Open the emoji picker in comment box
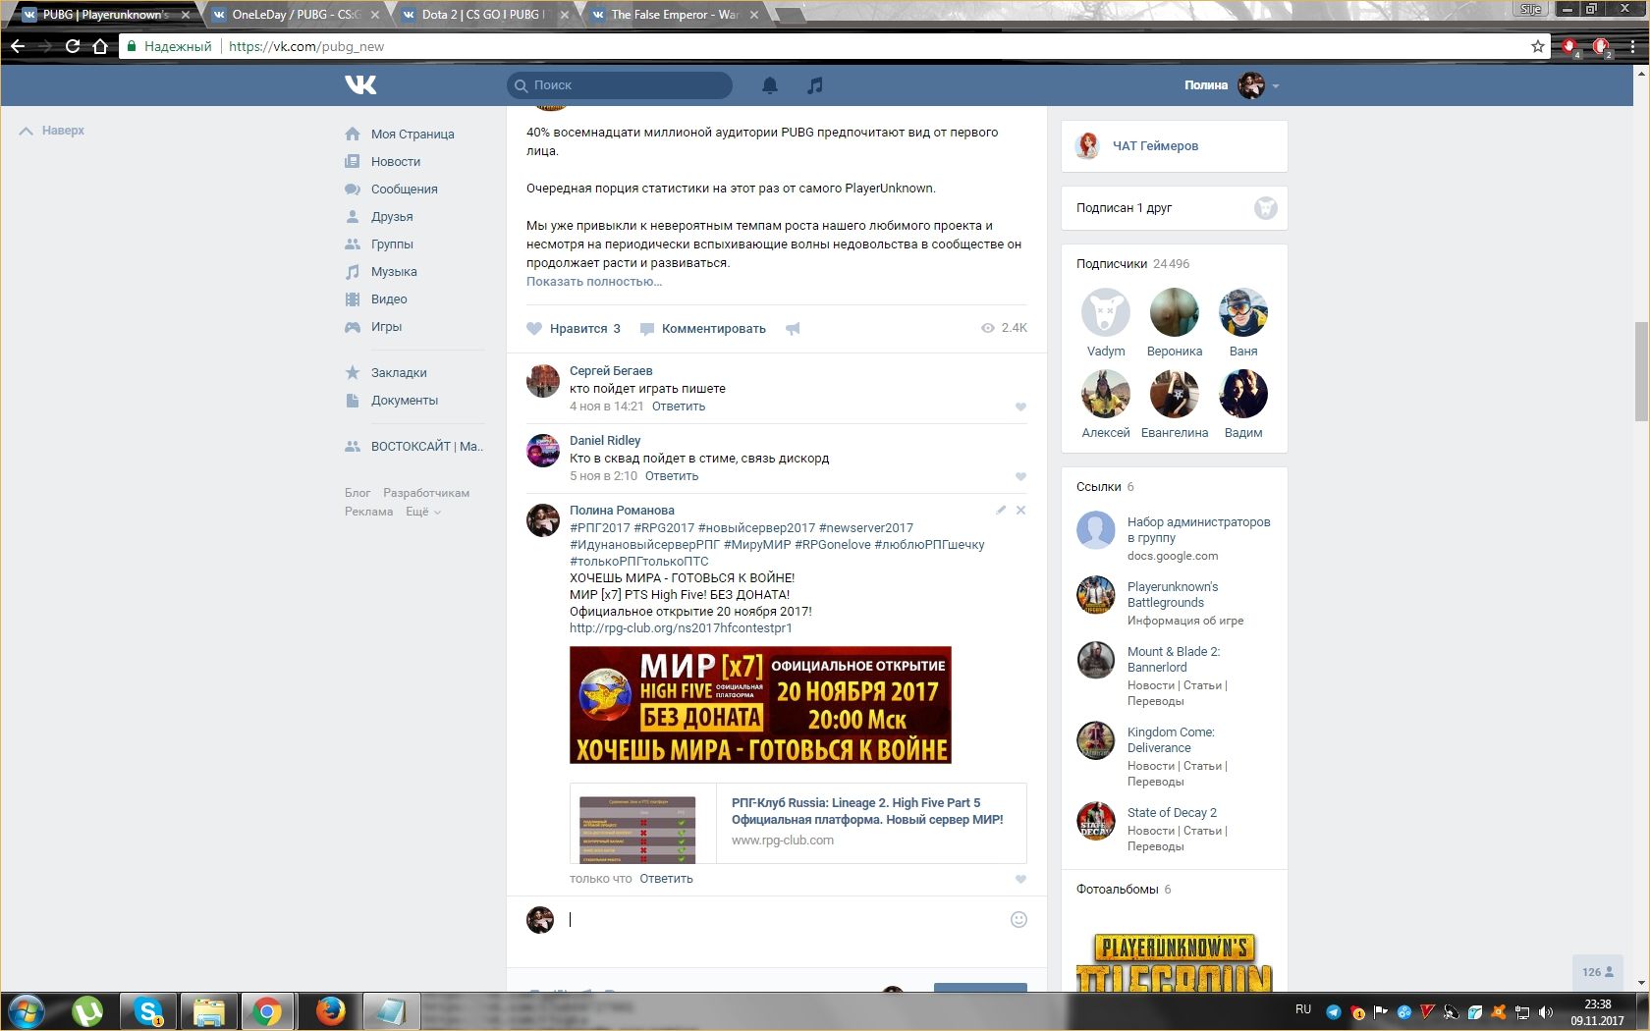Screen dimensions: 1650x1031 coord(1018,919)
